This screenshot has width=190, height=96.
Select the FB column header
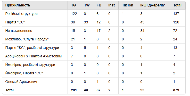click(99, 5)
